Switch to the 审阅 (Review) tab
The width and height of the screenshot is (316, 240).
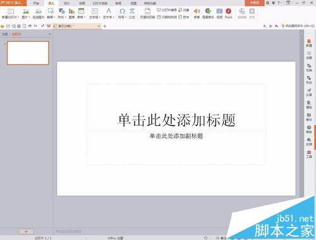[x=118, y=3]
